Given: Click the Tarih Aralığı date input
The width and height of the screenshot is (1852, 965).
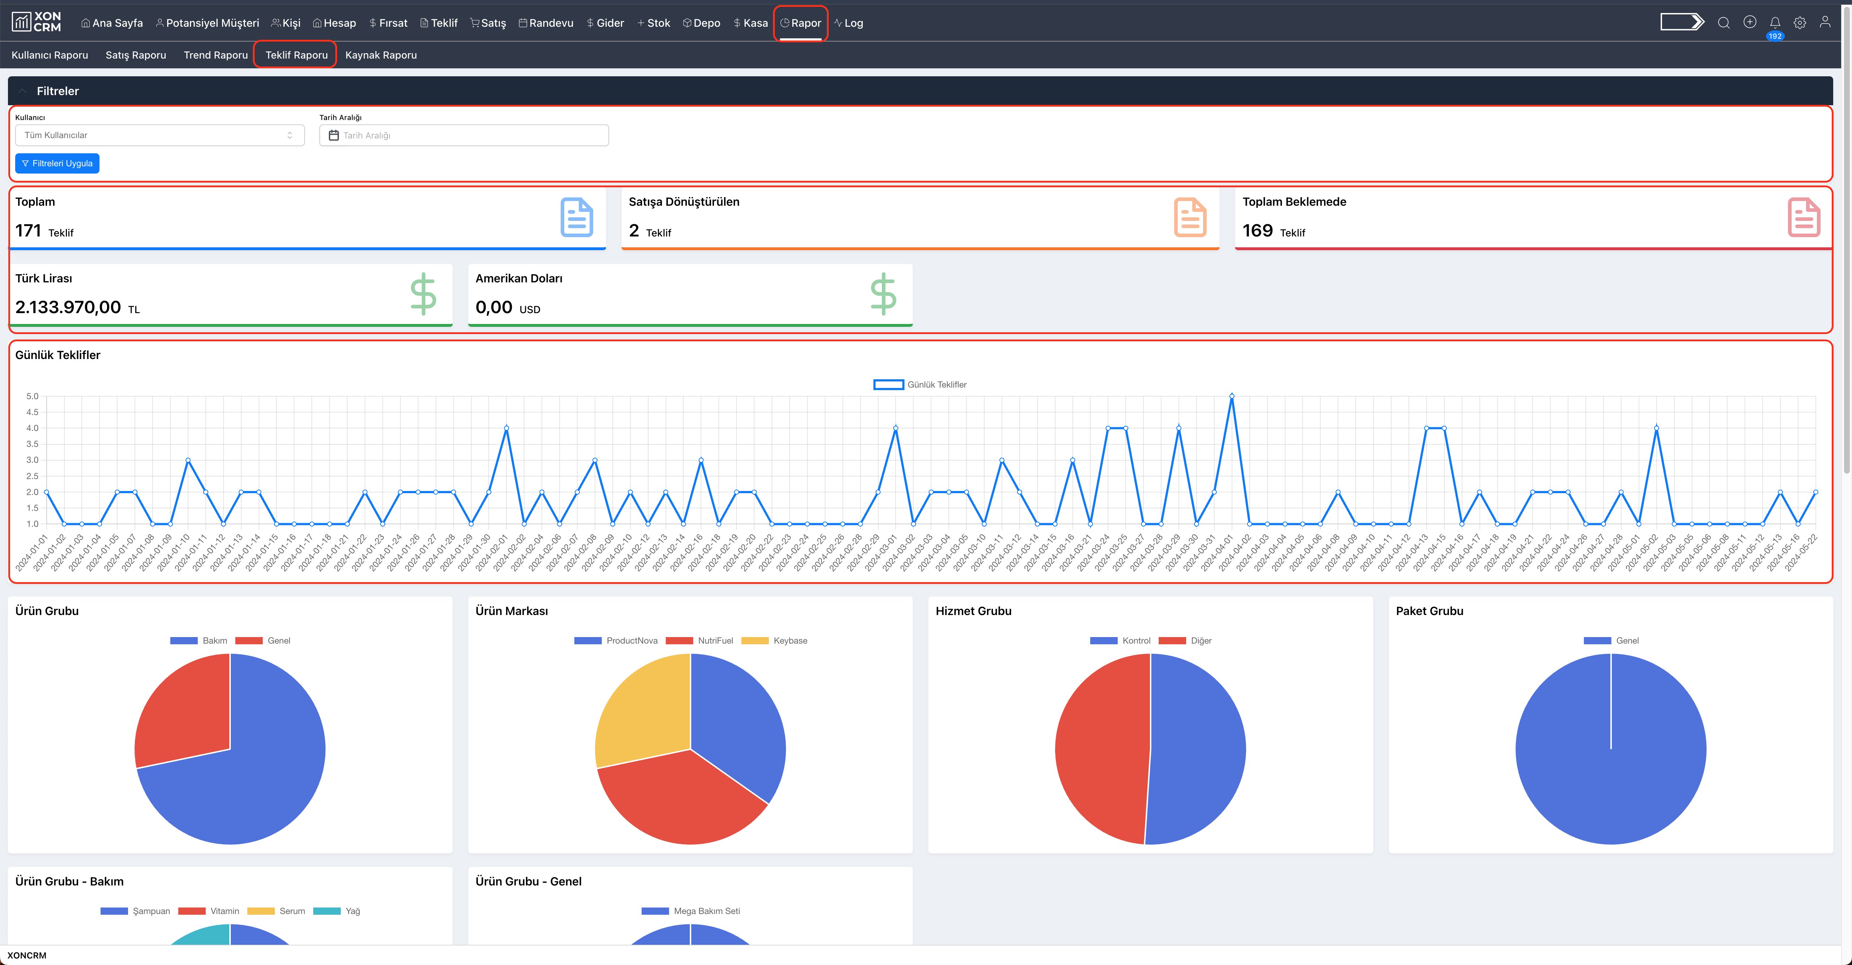Looking at the screenshot, I should pos(464,135).
